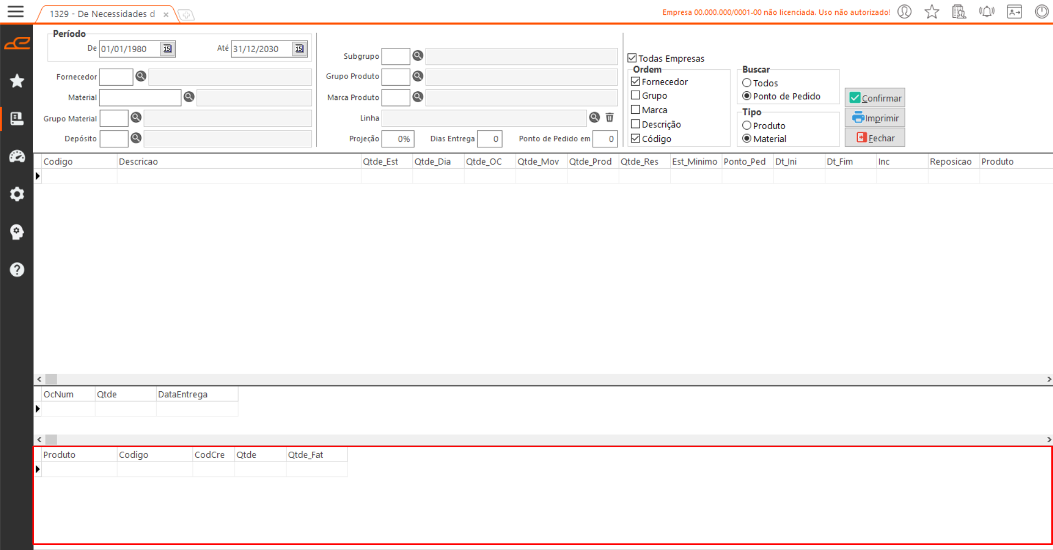Select the 1329 - De Necessidades tab
This screenshot has height=550, width=1053.
(x=102, y=14)
